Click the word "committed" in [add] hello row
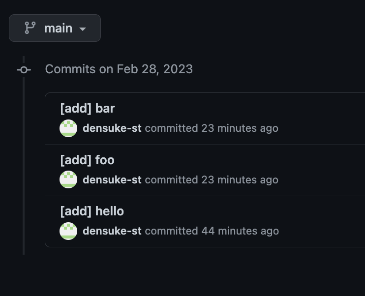 pos(171,231)
